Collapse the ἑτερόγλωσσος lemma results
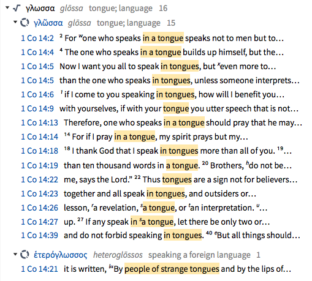 tap(15, 254)
